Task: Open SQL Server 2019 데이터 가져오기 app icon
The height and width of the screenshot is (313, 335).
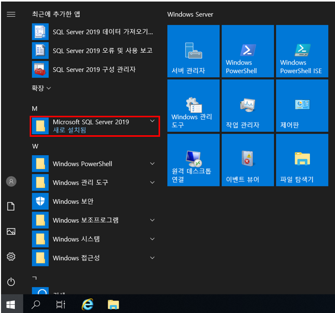Action: pyautogui.click(x=40, y=32)
